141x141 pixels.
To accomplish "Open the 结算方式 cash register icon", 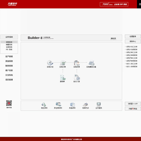I will pyautogui.click(x=85, y=104).
